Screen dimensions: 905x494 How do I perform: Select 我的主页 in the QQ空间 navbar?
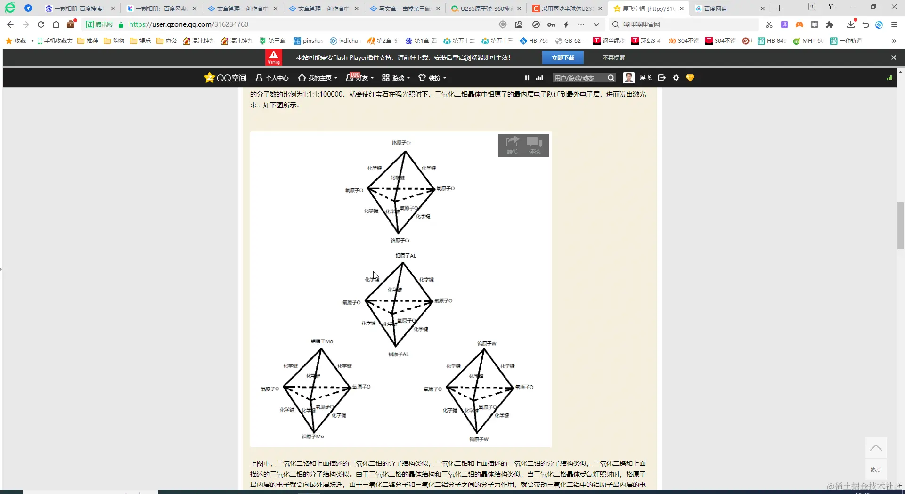[317, 78]
